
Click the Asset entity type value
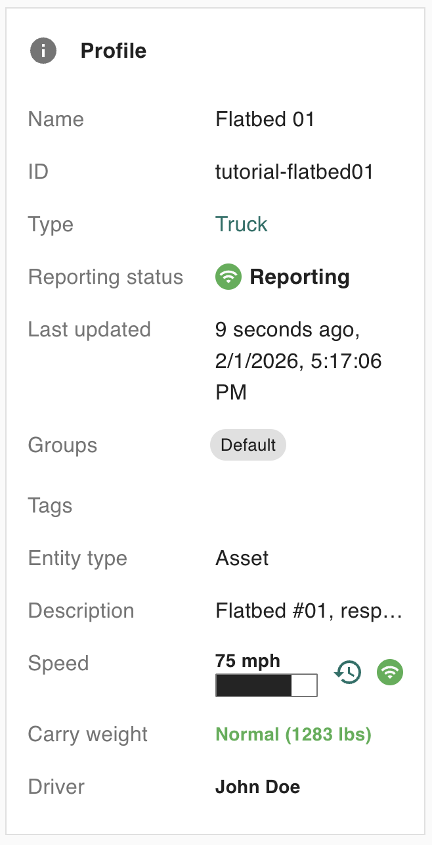(x=242, y=559)
